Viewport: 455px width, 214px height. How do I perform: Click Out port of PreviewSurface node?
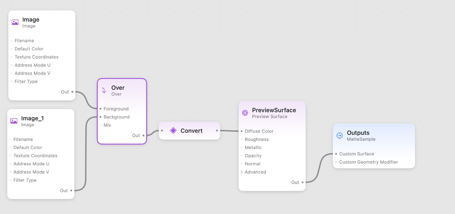[303, 182]
